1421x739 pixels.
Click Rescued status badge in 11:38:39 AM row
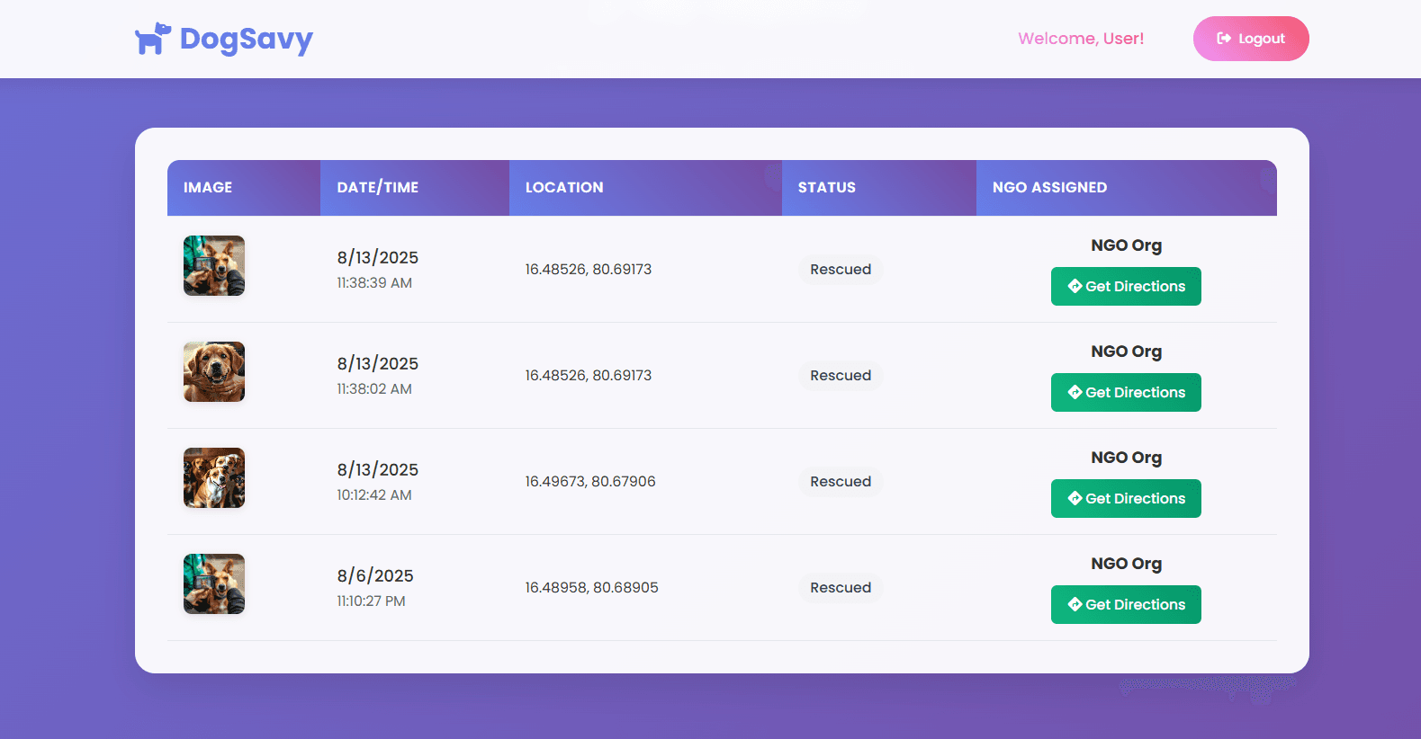(x=841, y=270)
